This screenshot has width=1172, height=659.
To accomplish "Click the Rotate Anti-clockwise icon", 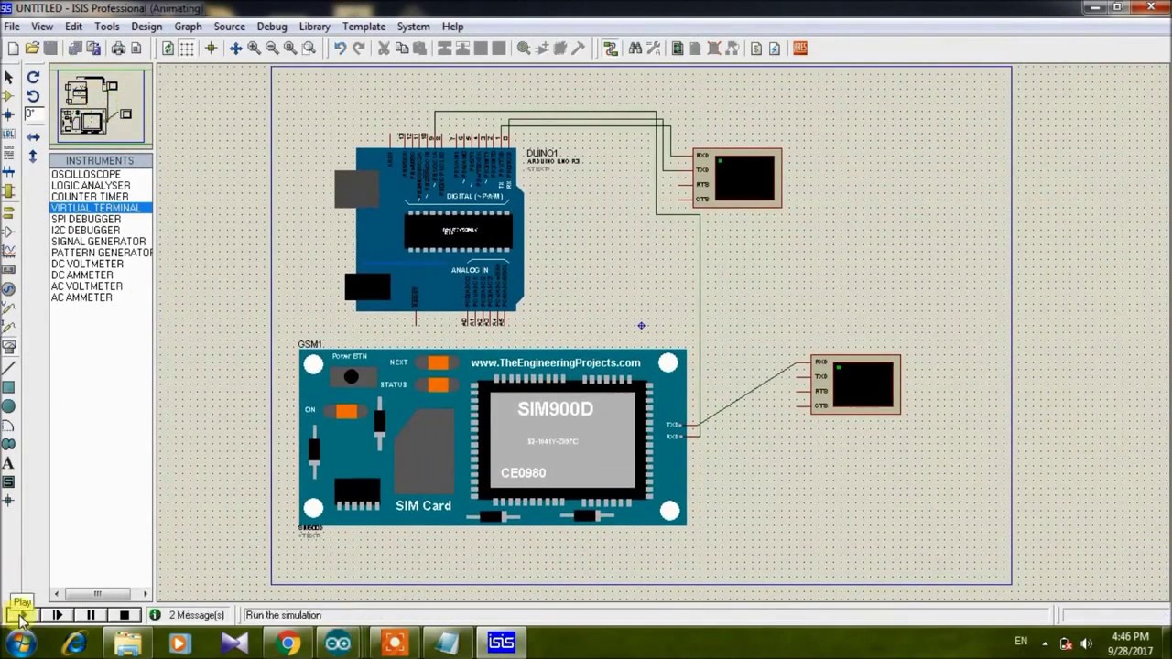I will [x=33, y=96].
